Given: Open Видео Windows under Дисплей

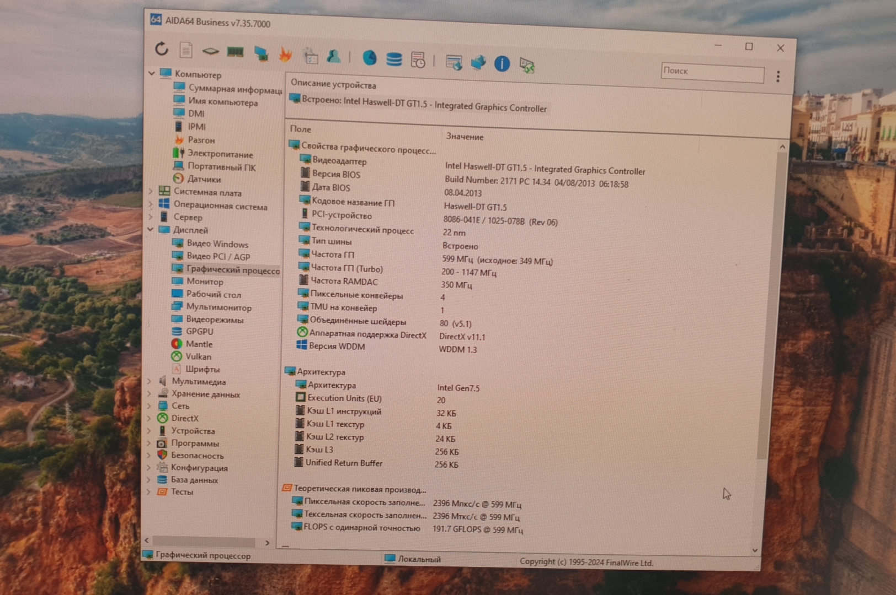Looking at the screenshot, I should tap(210, 243).
